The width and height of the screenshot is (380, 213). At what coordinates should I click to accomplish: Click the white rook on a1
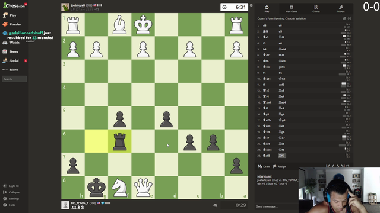pyautogui.click(x=236, y=25)
